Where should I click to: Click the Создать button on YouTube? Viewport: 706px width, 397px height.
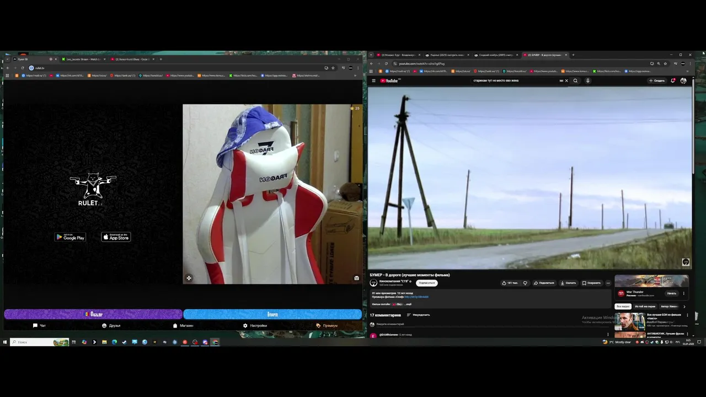point(657,81)
